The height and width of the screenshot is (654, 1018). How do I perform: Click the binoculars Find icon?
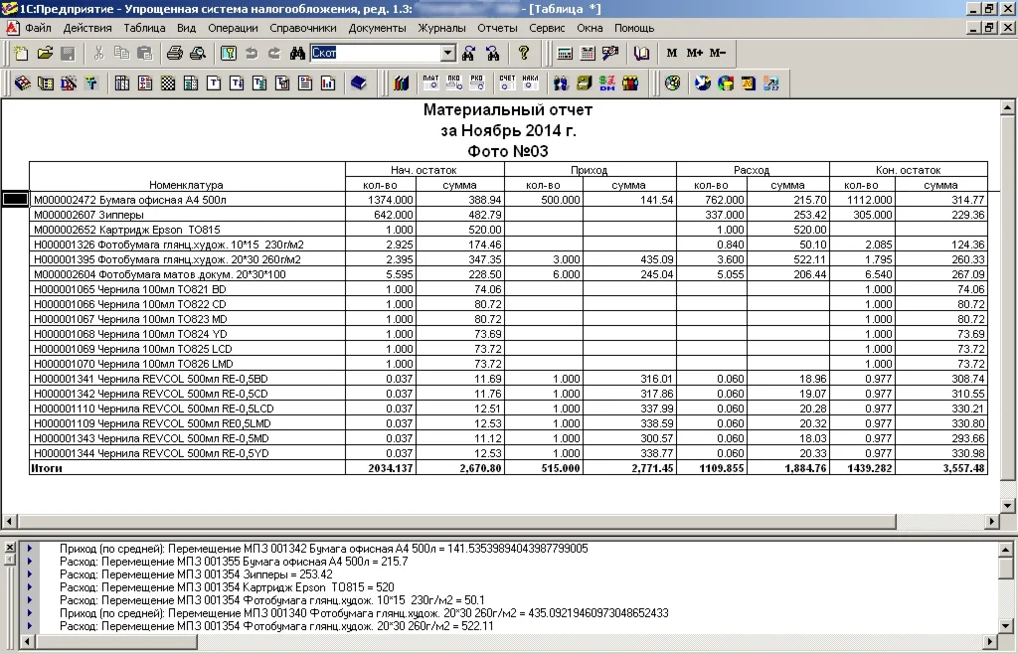click(x=296, y=53)
